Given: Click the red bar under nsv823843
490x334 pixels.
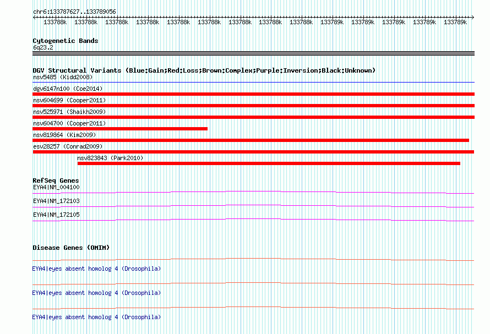Looking at the screenshot, I should click(x=269, y=163).
